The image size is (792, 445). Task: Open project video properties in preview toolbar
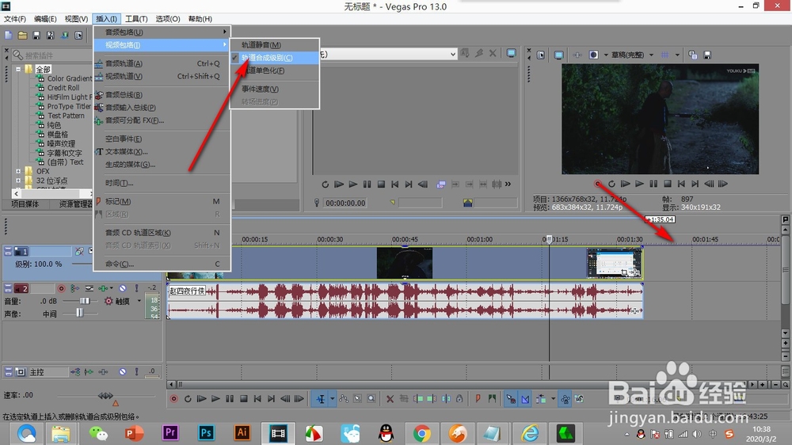pos(540,55)
